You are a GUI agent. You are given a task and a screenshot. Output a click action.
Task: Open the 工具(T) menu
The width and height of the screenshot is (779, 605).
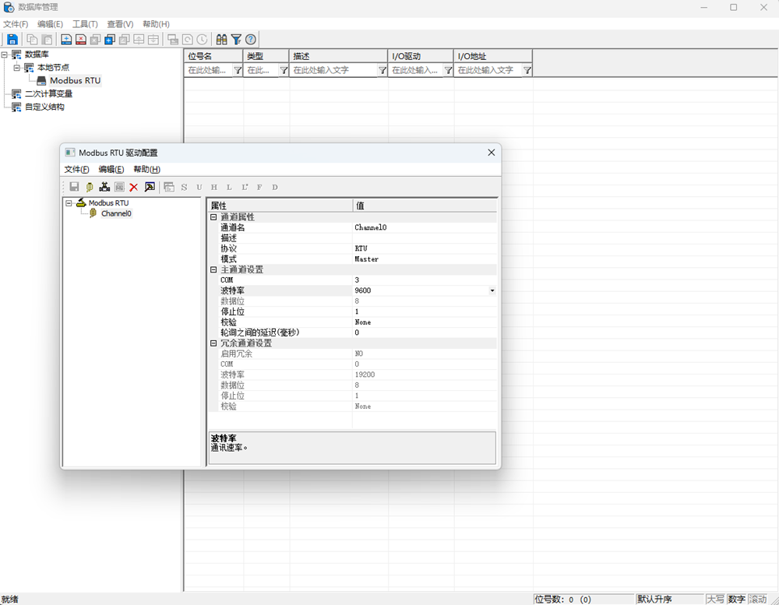click(x=85, y=24)
